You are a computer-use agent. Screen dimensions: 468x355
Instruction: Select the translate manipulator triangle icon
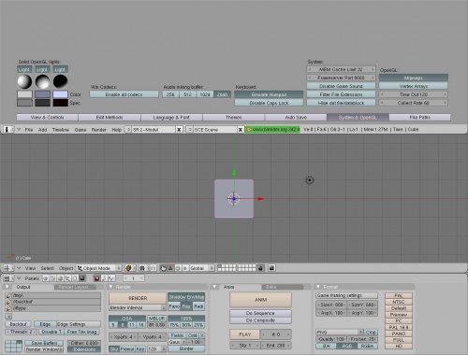(170, 268)
